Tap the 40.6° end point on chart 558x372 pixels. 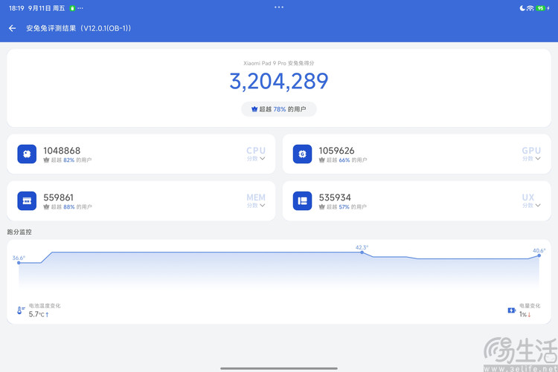tap(539, 255)
